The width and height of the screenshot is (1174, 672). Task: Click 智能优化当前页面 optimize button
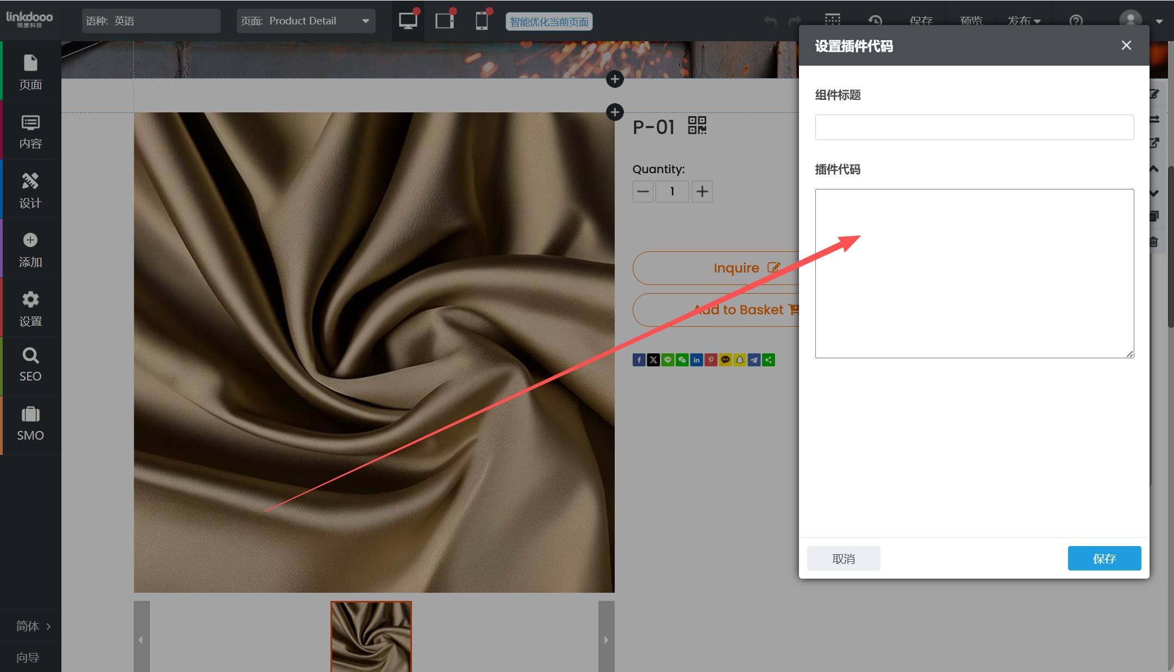point(549,22)
